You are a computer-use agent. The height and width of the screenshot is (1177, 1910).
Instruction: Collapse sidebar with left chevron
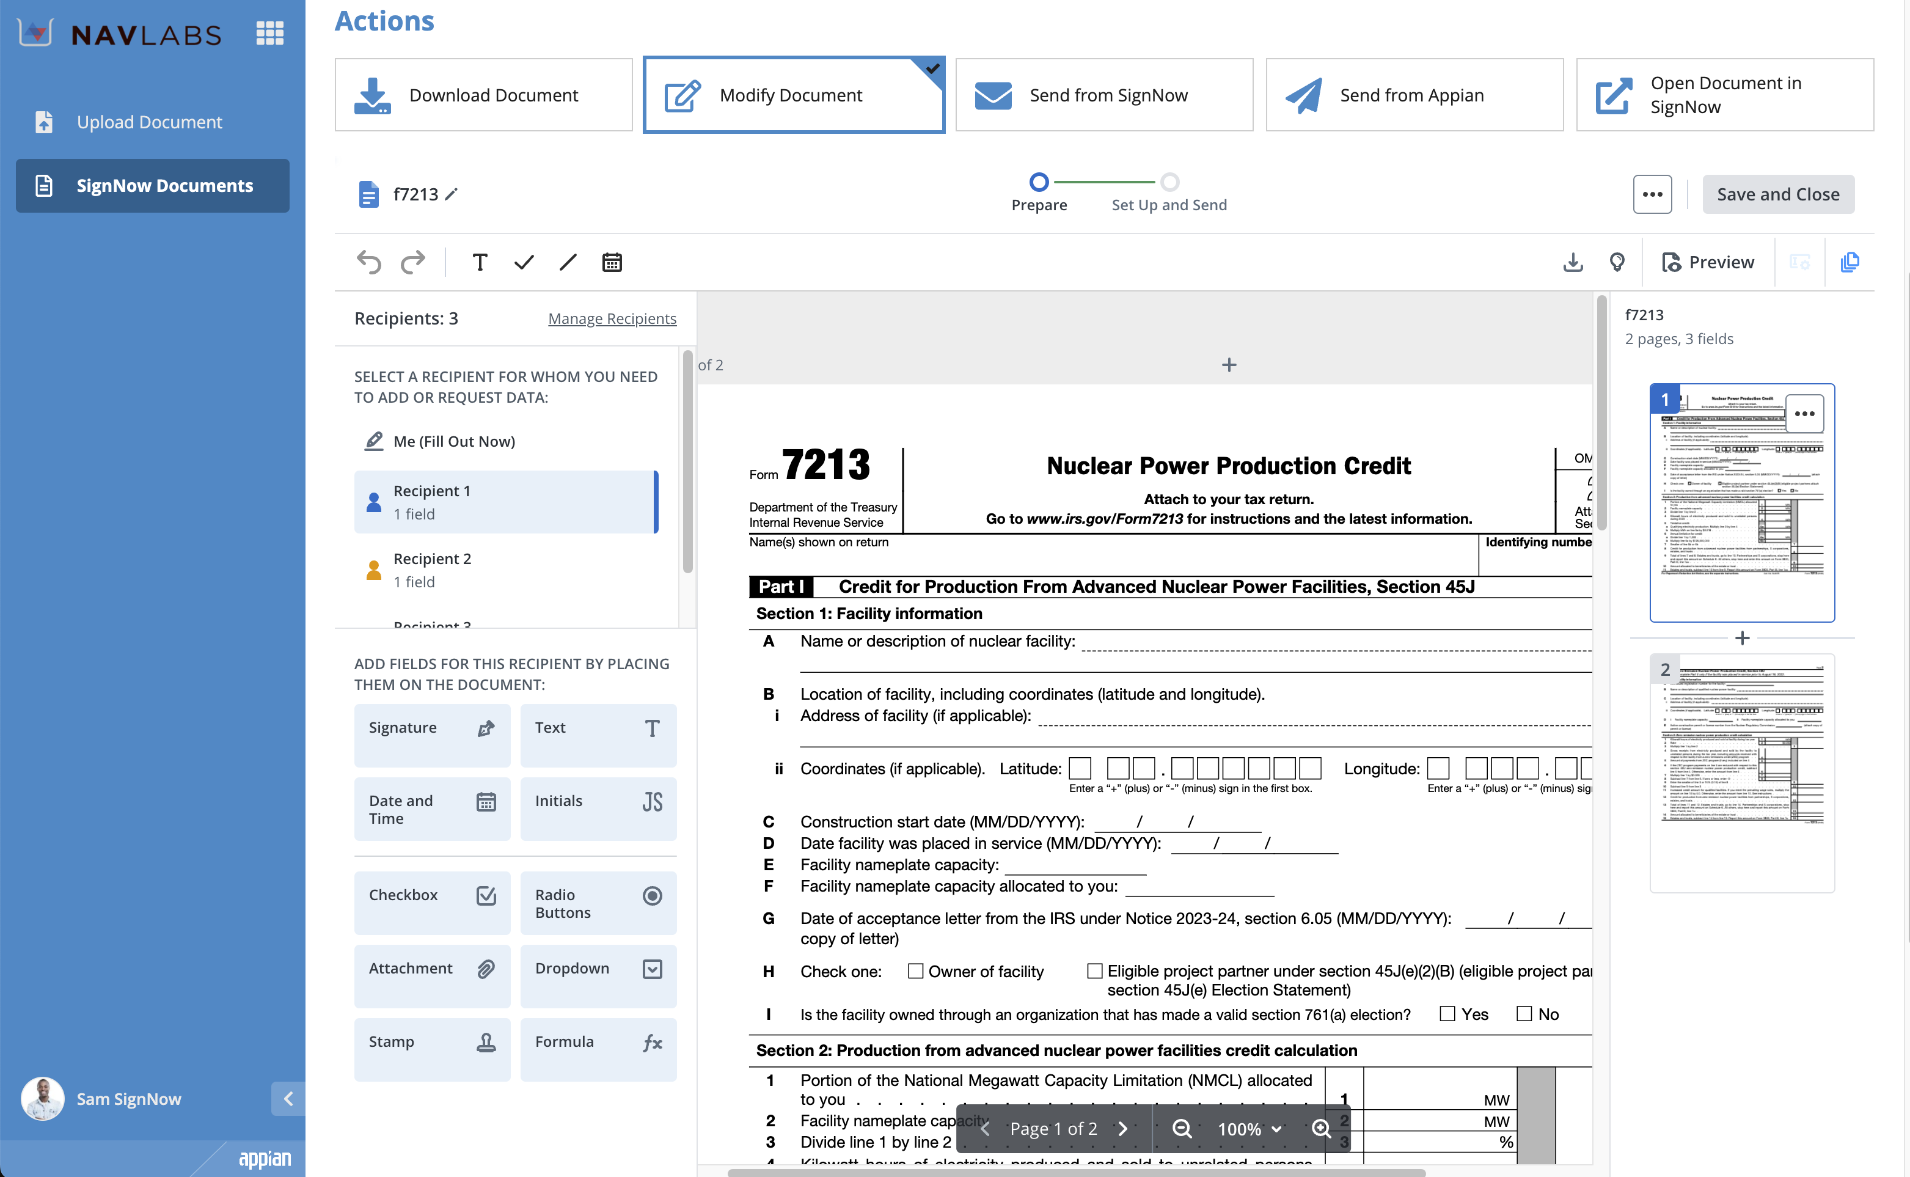pyautogui.click(x=288, y=1098)
